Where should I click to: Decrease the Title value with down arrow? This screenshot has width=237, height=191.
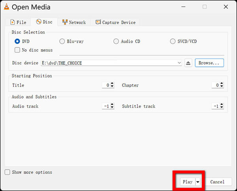click(112, 87)
